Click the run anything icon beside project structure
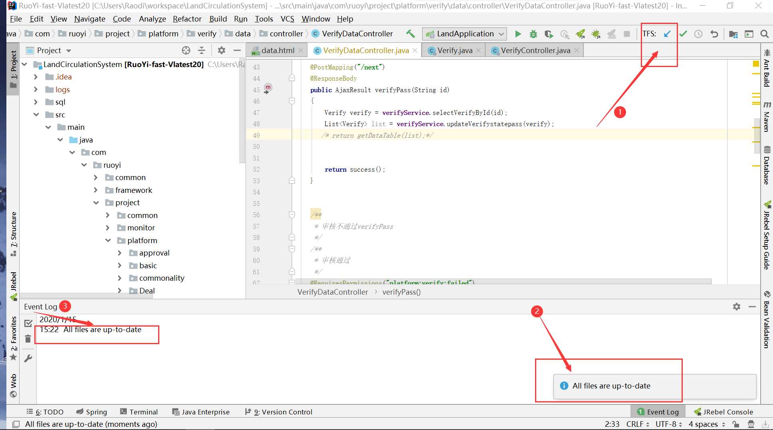773x430 pixels. (749, 34)
